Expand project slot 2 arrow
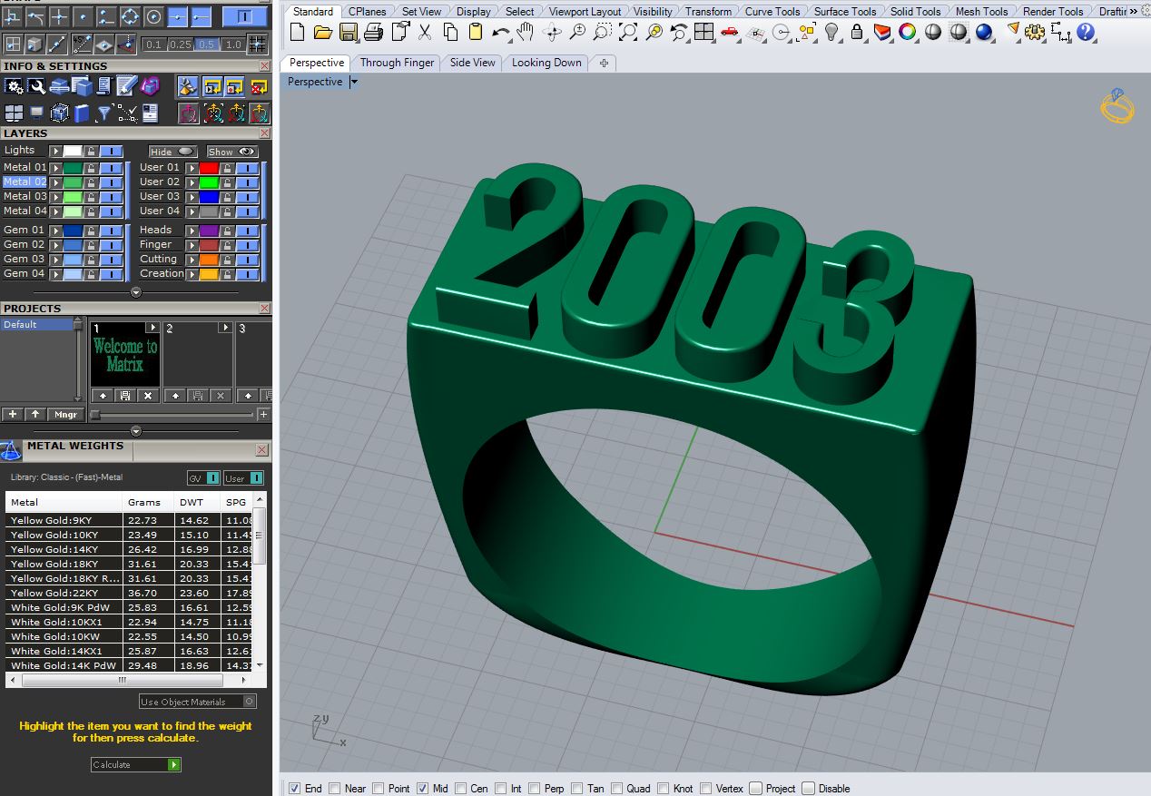This screenshot has height=796, width=1151. click(x=225, y=328)
